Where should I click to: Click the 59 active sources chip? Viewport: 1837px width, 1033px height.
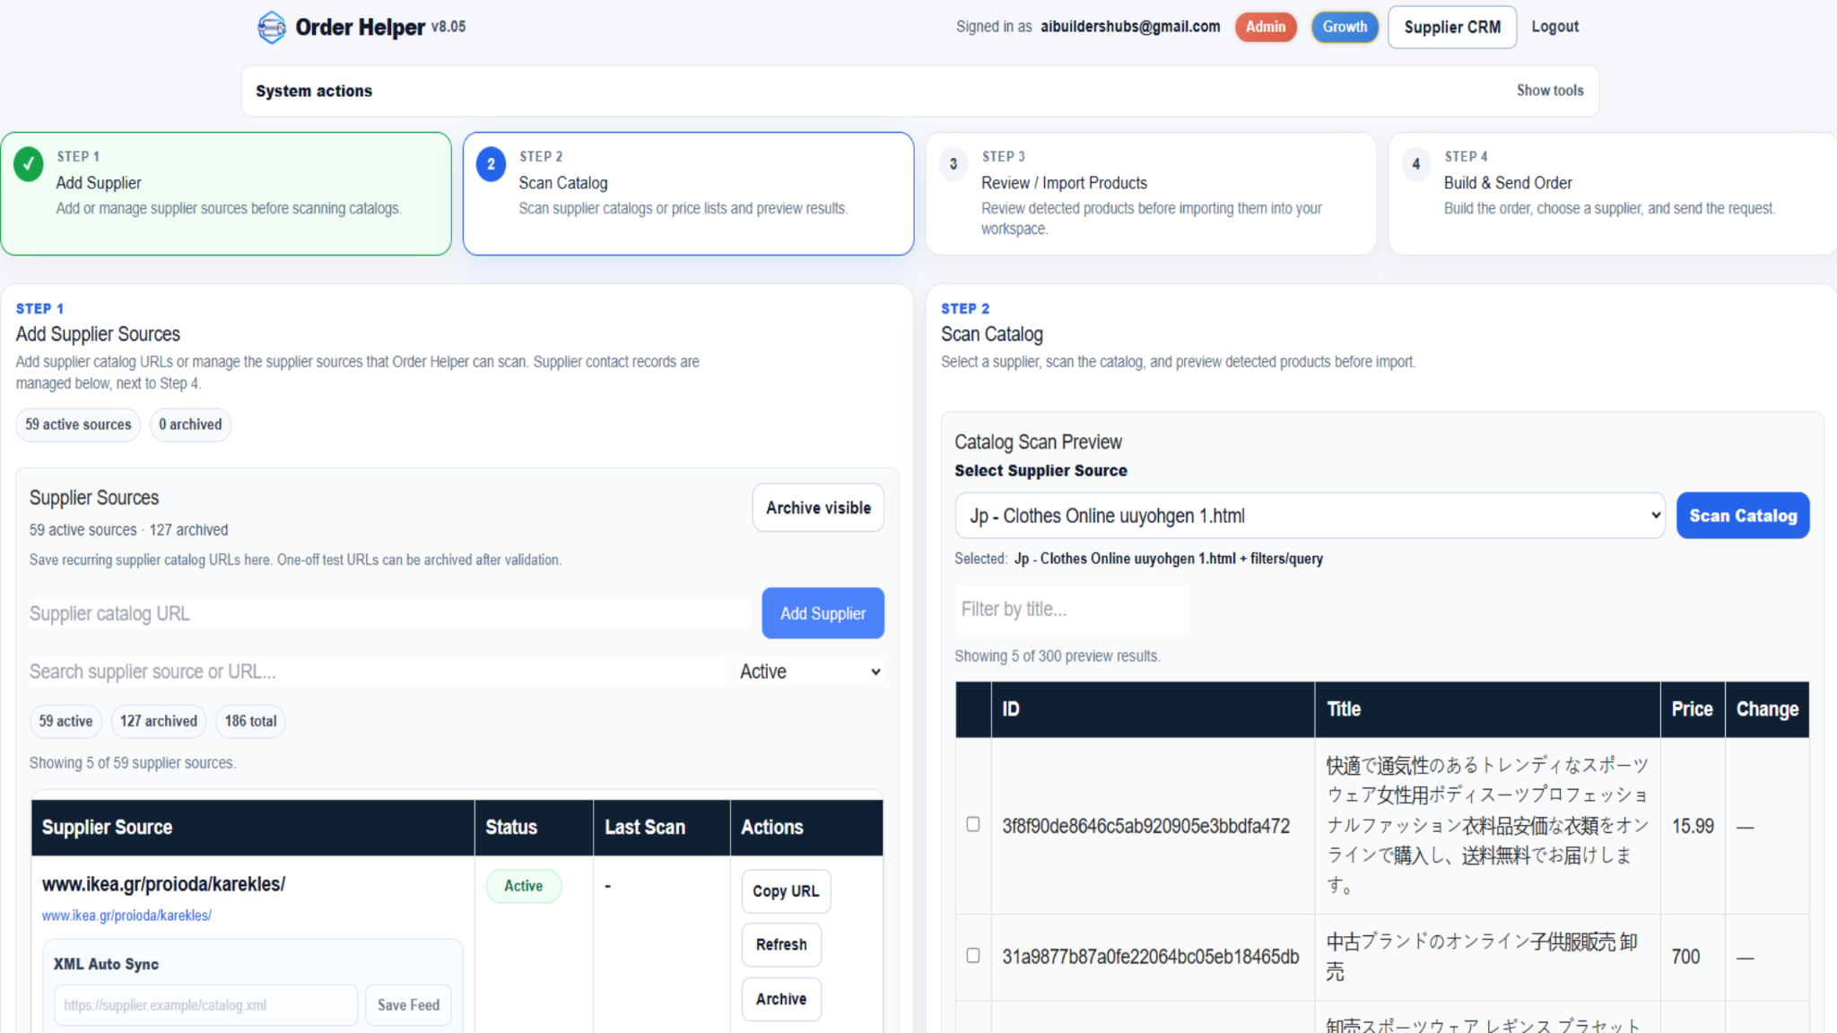78,425
